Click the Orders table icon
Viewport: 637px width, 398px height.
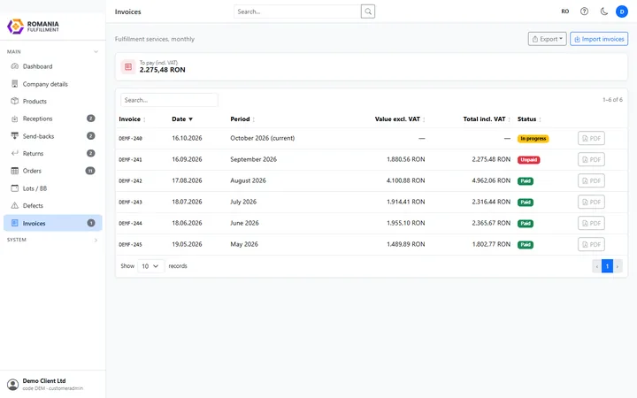pos(15,171)
